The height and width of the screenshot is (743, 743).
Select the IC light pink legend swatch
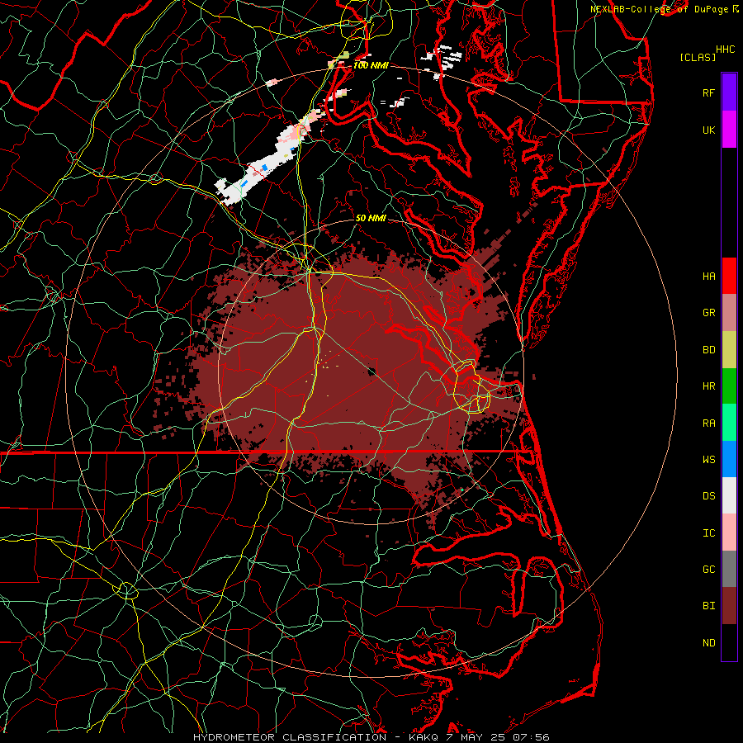729,532
